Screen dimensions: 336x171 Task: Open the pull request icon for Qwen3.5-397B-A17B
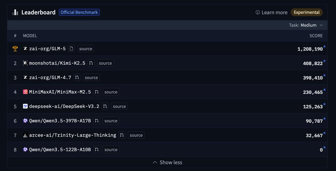point(97,121)
